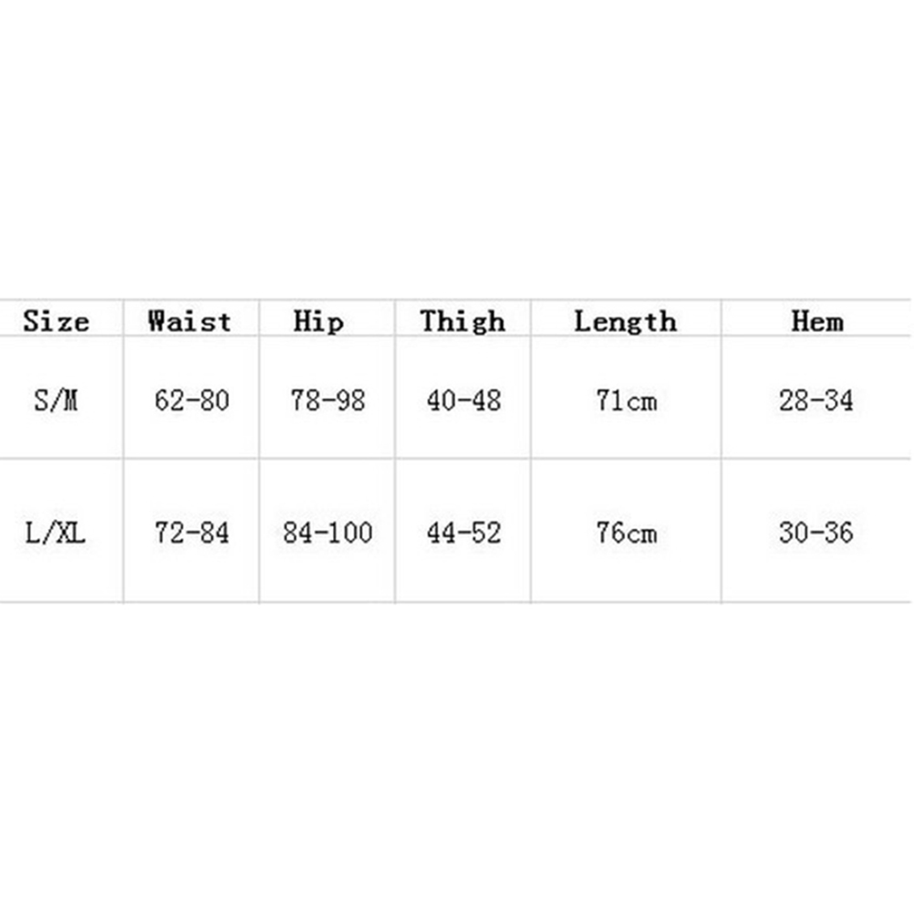Click the Size column header

57,321
